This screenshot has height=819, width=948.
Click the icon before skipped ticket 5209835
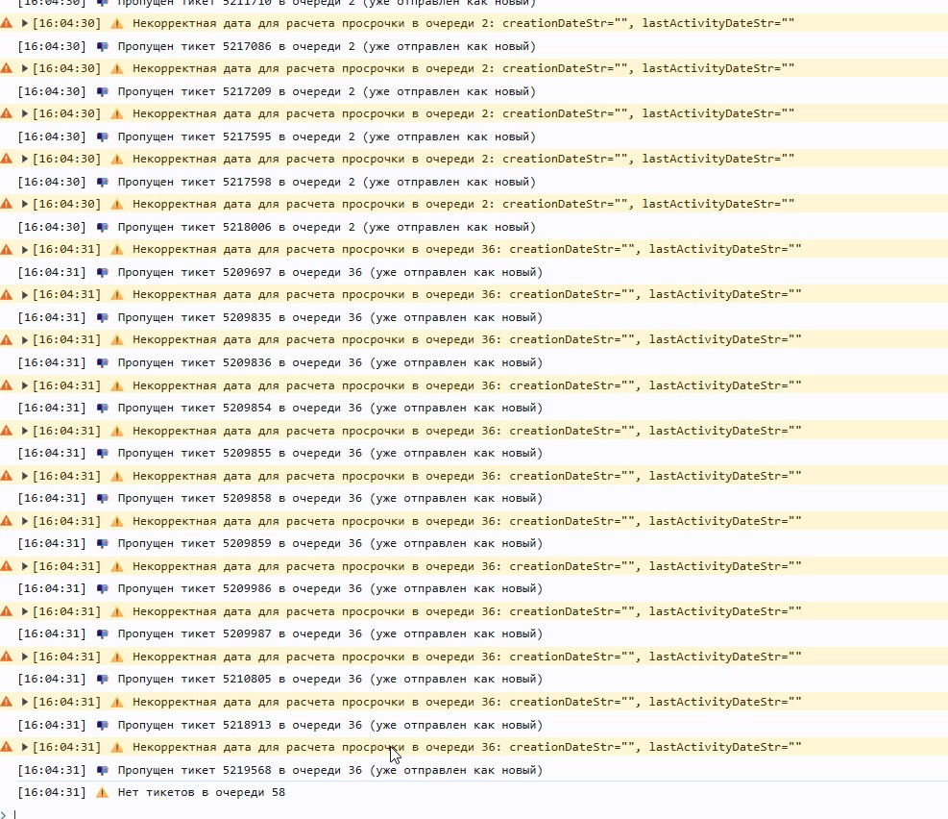point(103,317)
